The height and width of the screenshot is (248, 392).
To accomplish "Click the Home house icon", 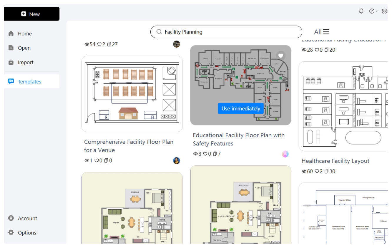I will [x=11, y=33].
